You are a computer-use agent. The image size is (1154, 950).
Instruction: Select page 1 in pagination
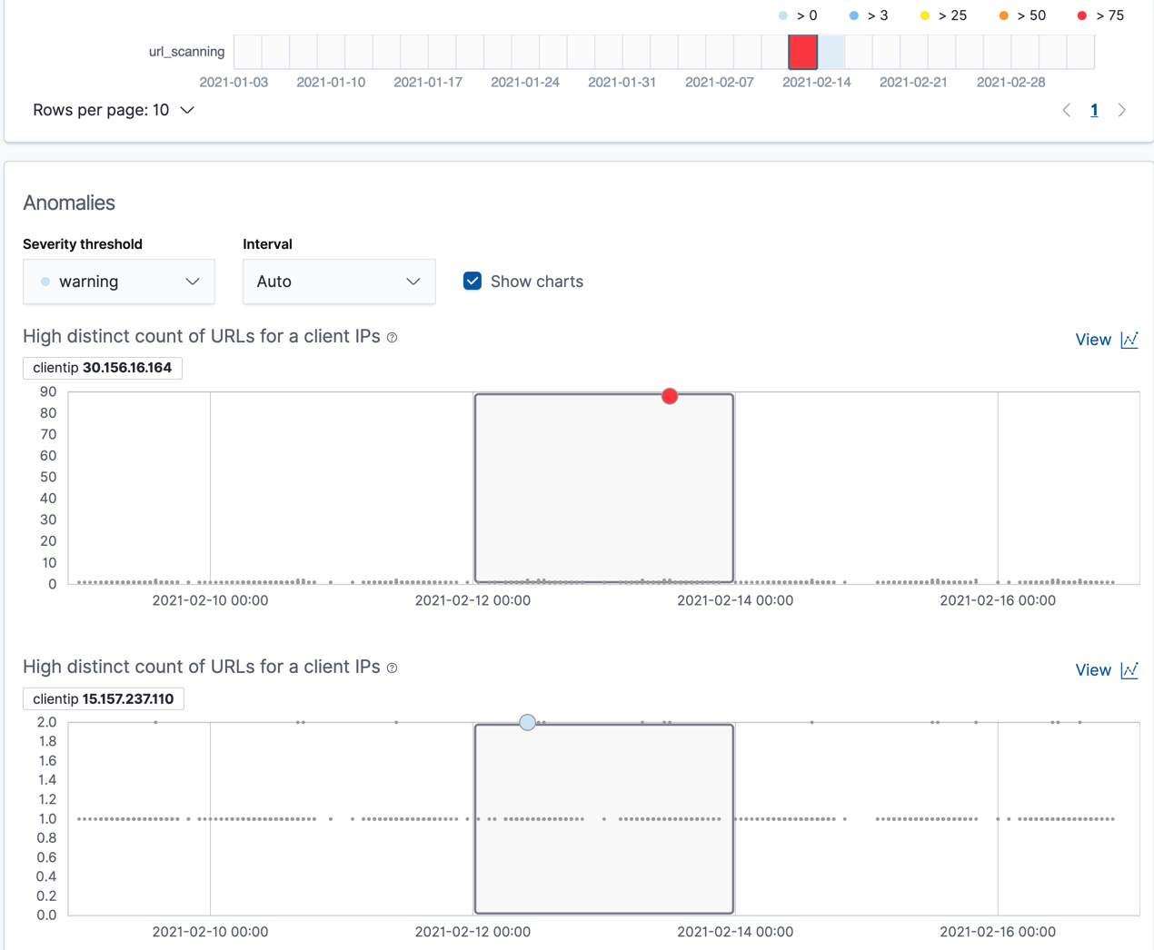pyautogui.click(x=1094, y=110)
